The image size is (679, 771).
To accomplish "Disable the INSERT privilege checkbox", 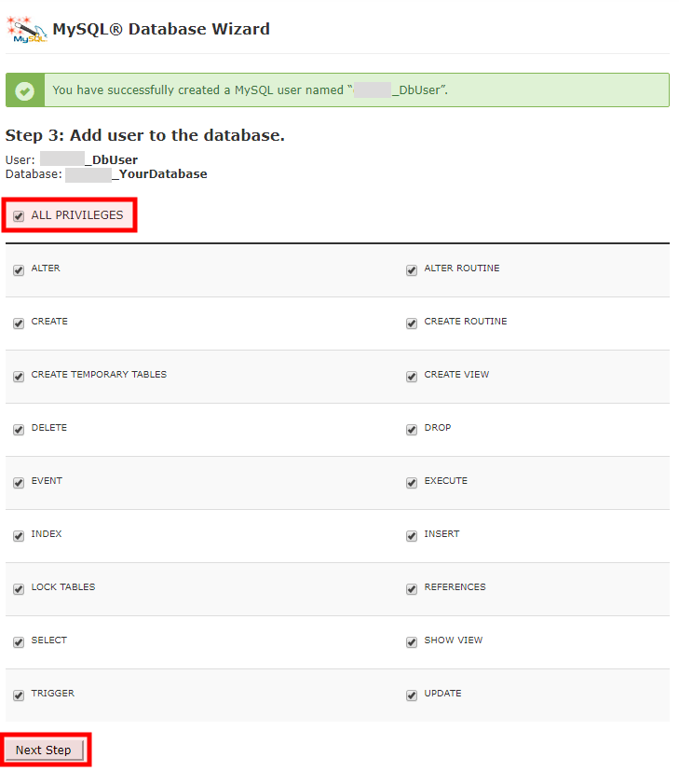I will [412, 536].
